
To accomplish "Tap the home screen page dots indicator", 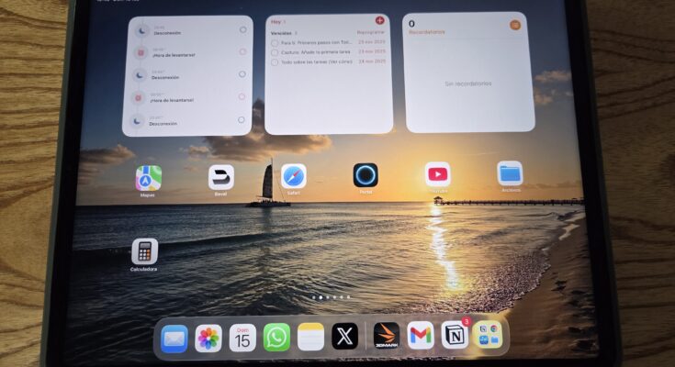I will click(x=331, y=298).
